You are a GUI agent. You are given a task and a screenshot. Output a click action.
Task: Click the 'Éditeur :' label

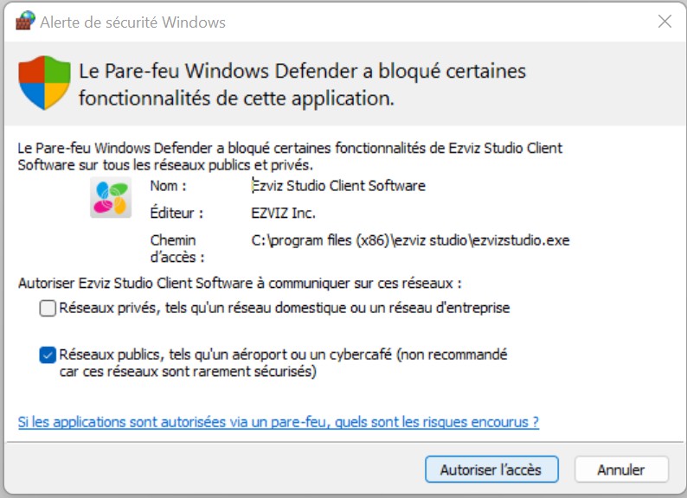click(177, 213)
